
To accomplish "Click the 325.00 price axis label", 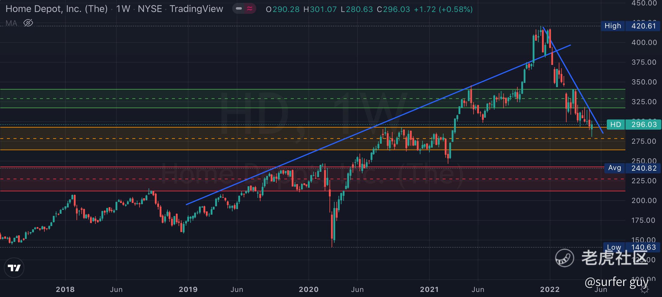I will (x=644, y=102).
